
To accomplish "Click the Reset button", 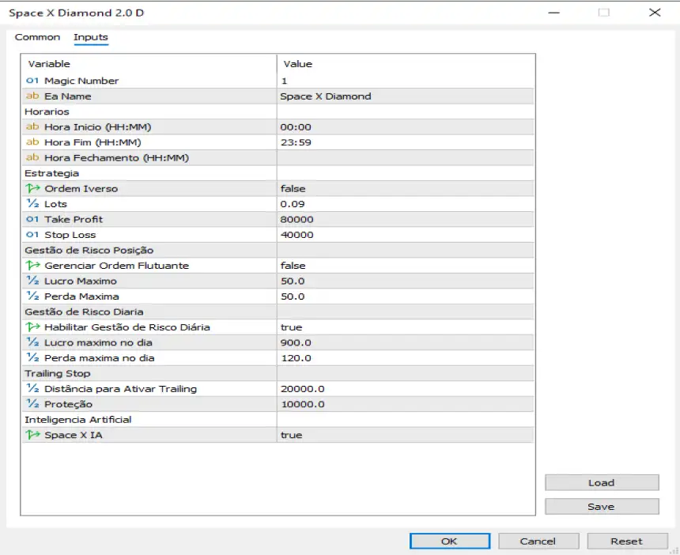I will coord(626,542).
